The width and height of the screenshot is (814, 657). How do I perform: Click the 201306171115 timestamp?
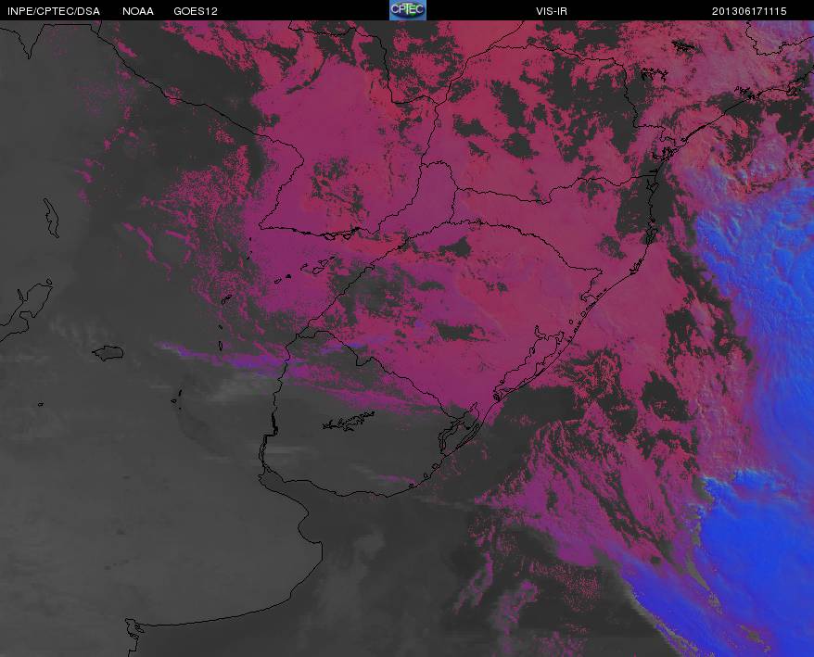click(749, 11)
